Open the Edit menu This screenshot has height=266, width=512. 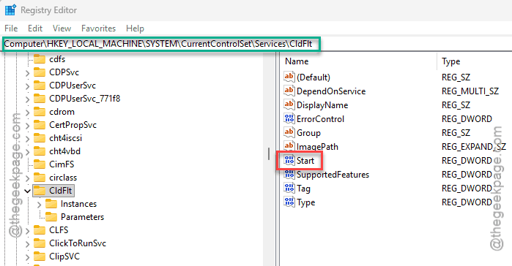35,28
